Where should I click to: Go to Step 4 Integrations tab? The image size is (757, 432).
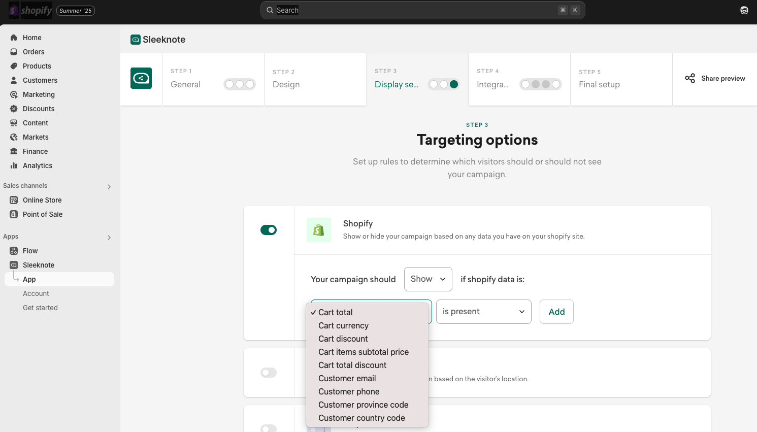pyautogui.click(x=519, y=79)
